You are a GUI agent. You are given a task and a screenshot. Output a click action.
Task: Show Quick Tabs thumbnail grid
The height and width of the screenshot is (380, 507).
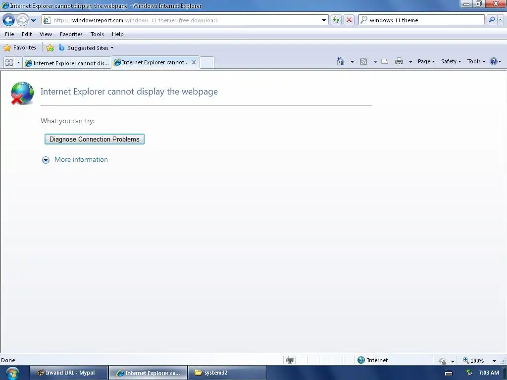(x=9, y=62)
